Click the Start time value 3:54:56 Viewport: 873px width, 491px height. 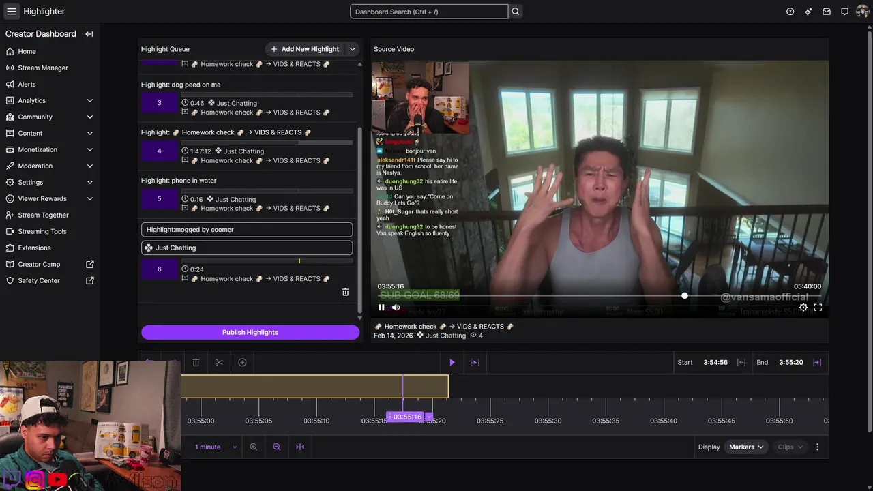[x=715, y=362]
